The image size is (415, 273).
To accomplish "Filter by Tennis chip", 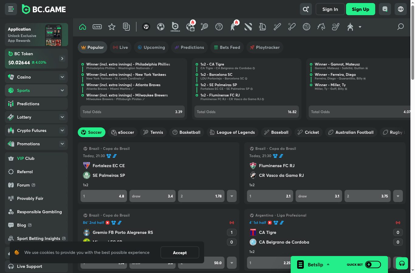I will (153, 132).
